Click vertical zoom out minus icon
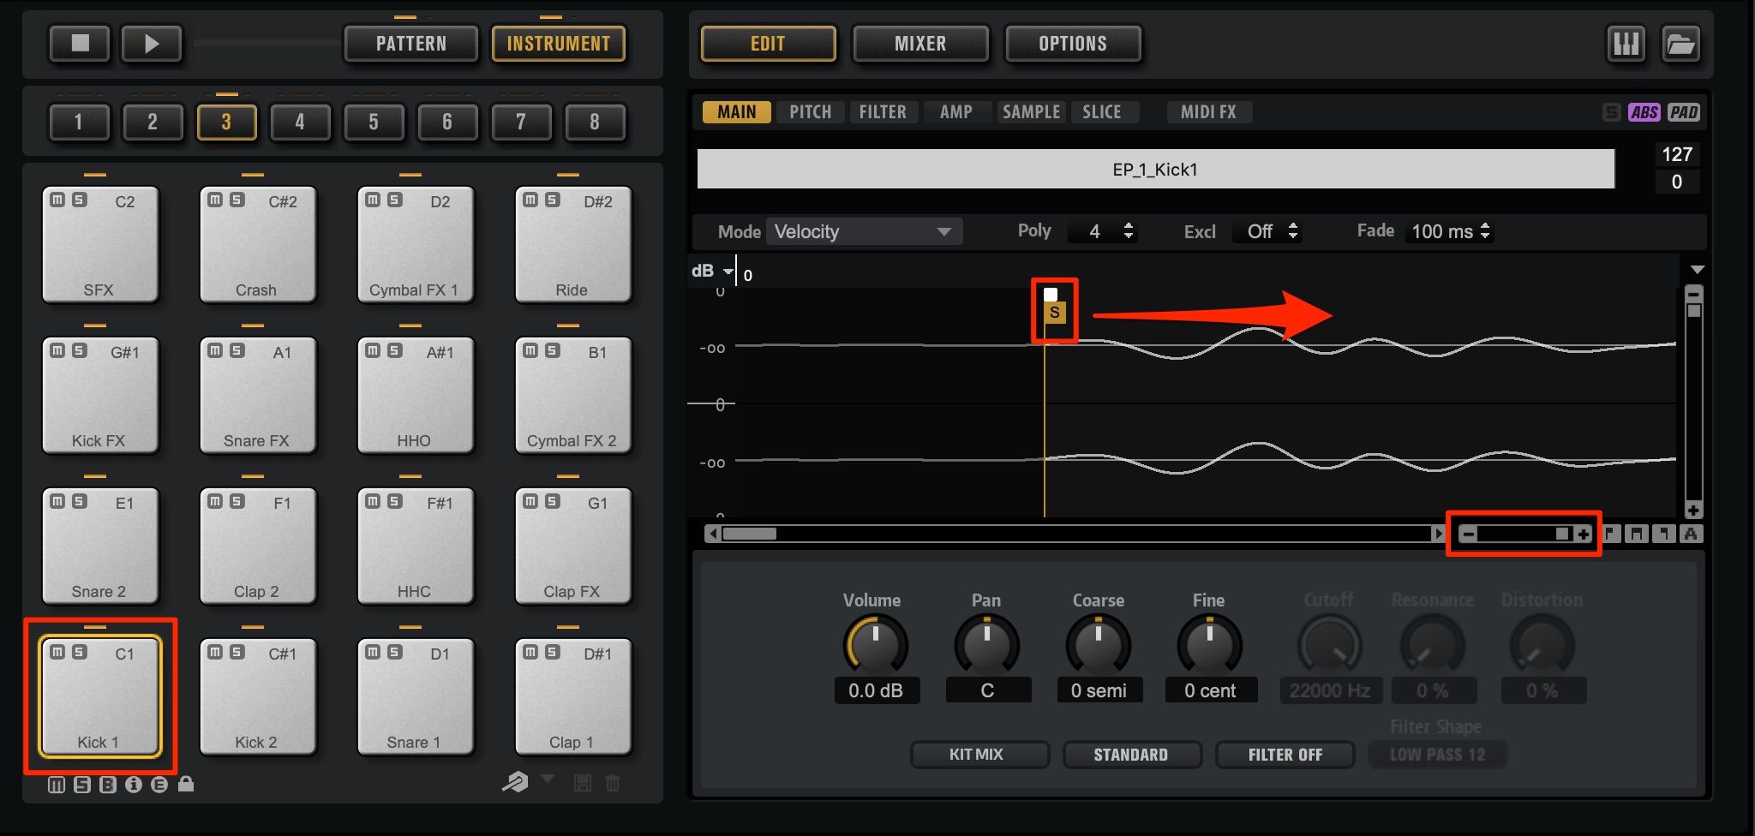The height and width of the screenshot is (836, 1755). 1693,293
